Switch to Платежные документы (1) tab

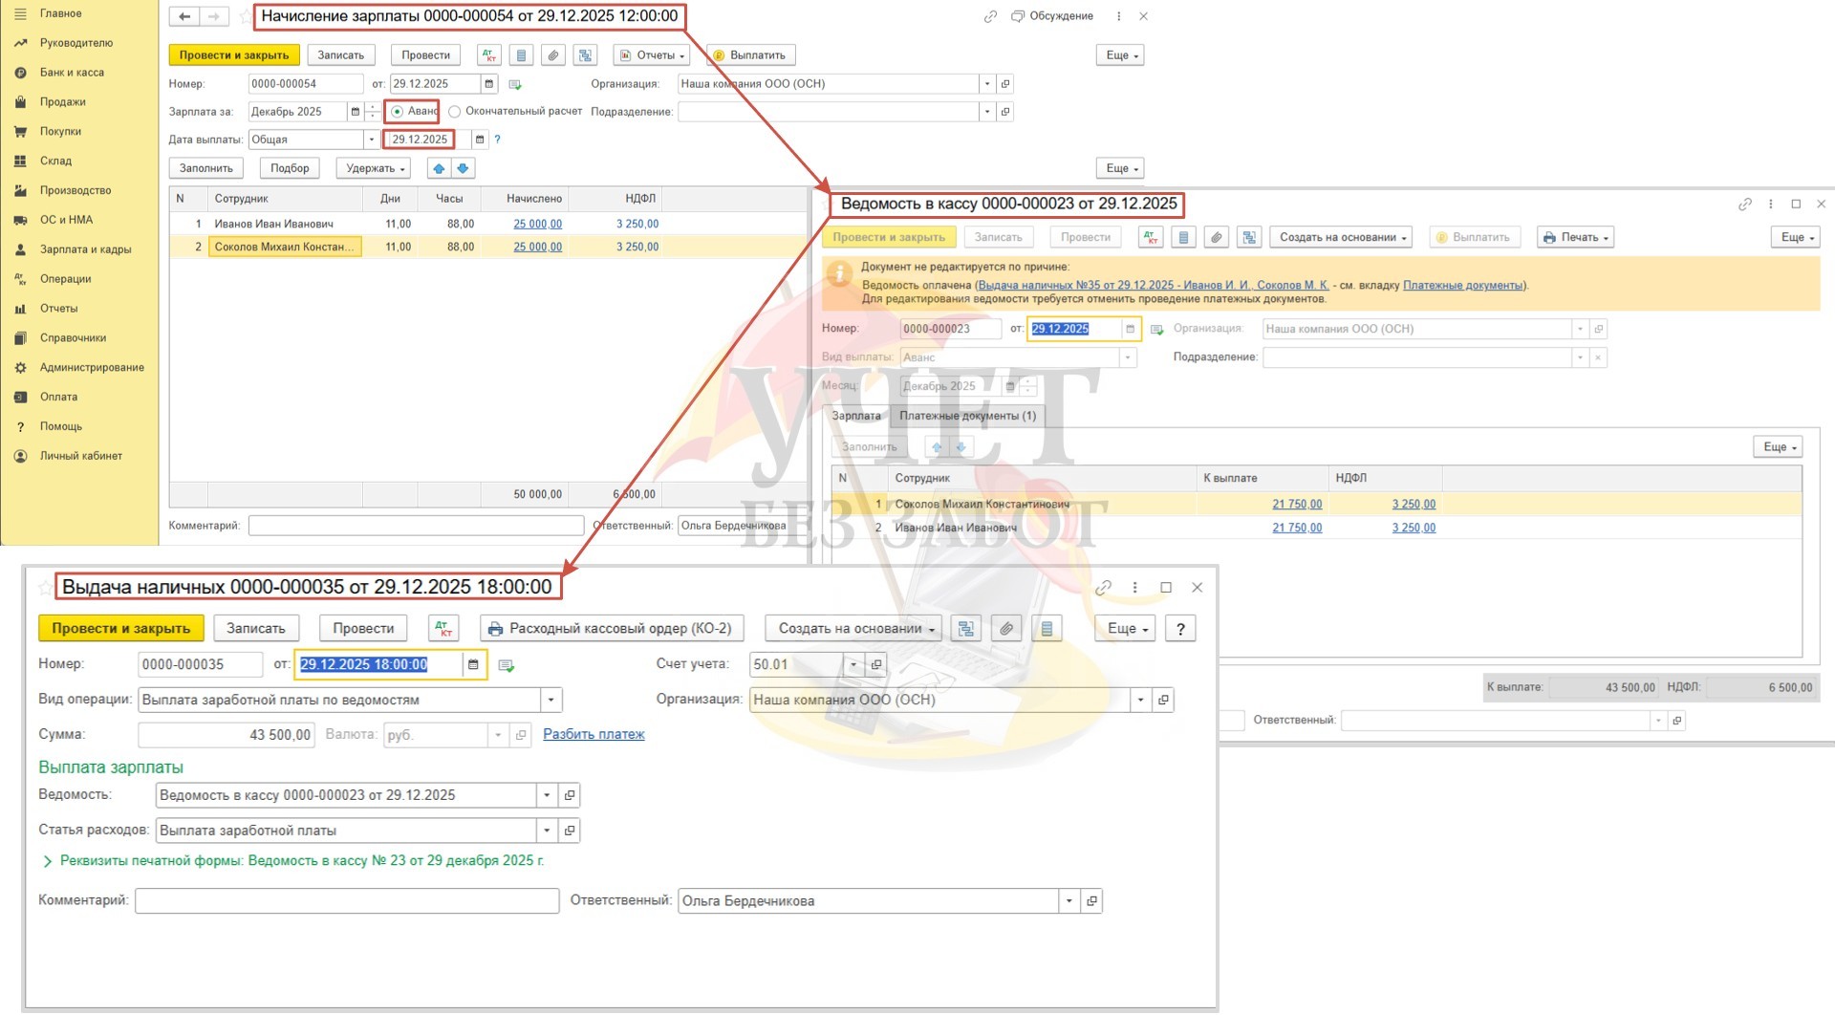pyautogui.click(x=966, y=416)
